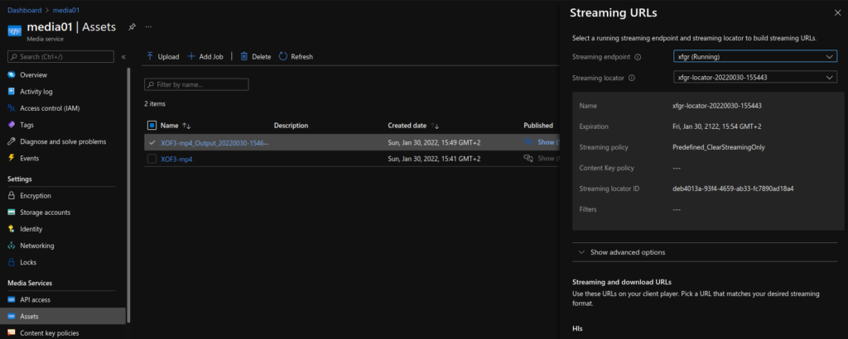Click the expiration value Fri, Jan 30, 2122

(719, 127)
